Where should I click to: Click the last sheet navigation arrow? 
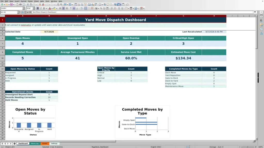point(11,144)
